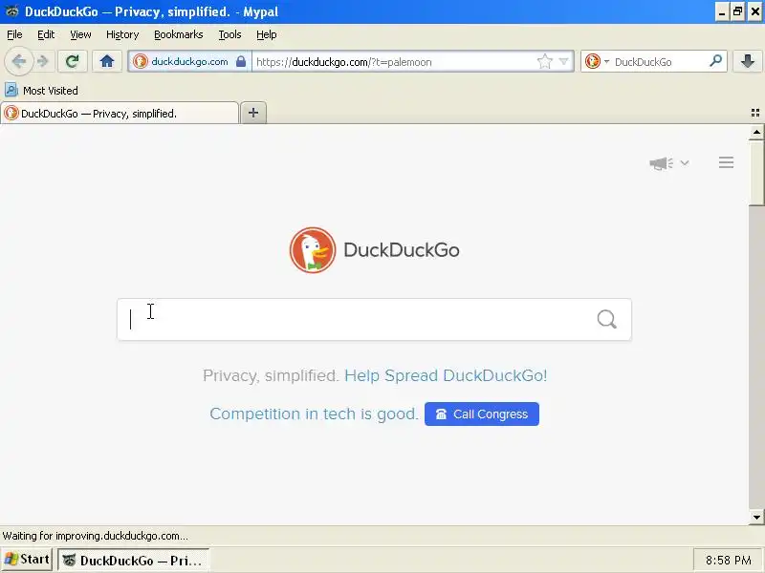Screen dimensions: 765x573
Task: Open the tab groups grid icon
Action: click(x=755, y=113)
